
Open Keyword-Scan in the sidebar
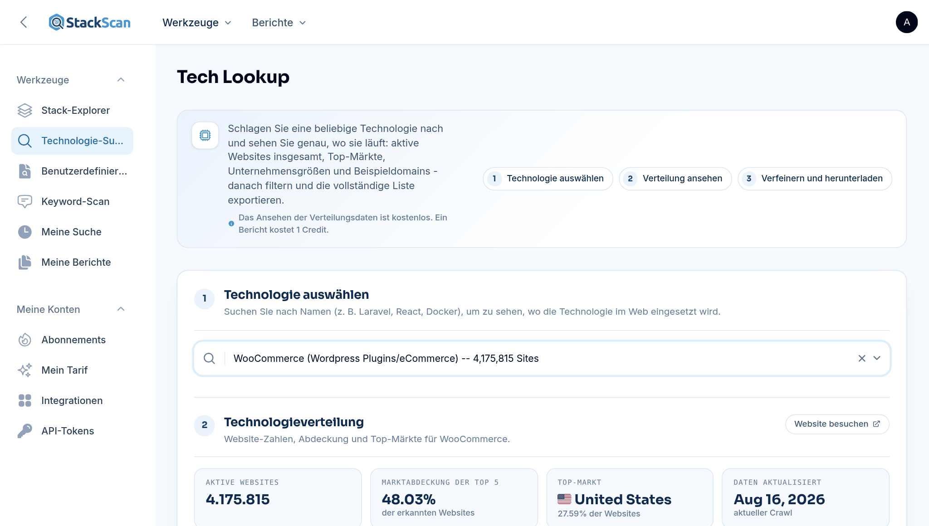72,201
